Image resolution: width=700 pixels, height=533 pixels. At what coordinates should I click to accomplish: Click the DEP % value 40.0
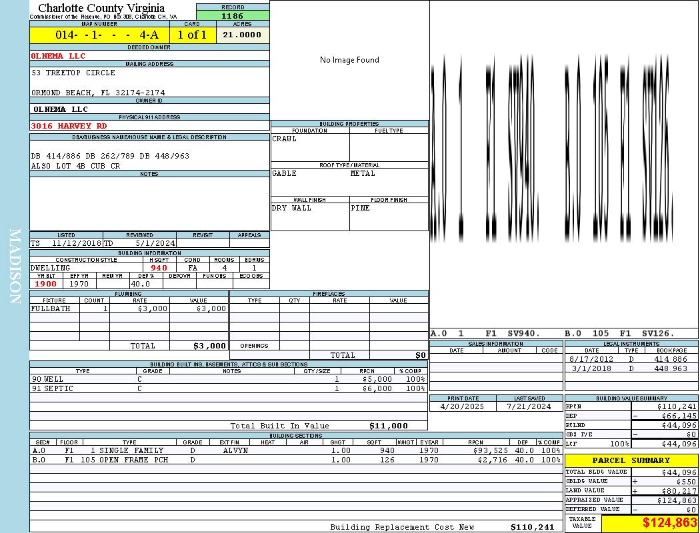(140, 284)
